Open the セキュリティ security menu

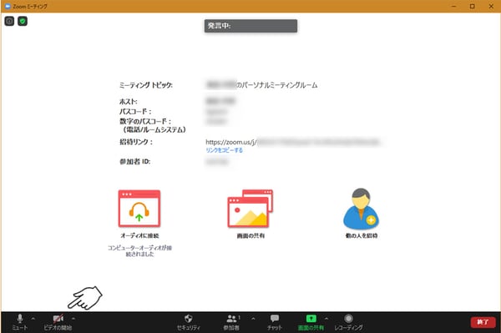[x=189, y=322]
